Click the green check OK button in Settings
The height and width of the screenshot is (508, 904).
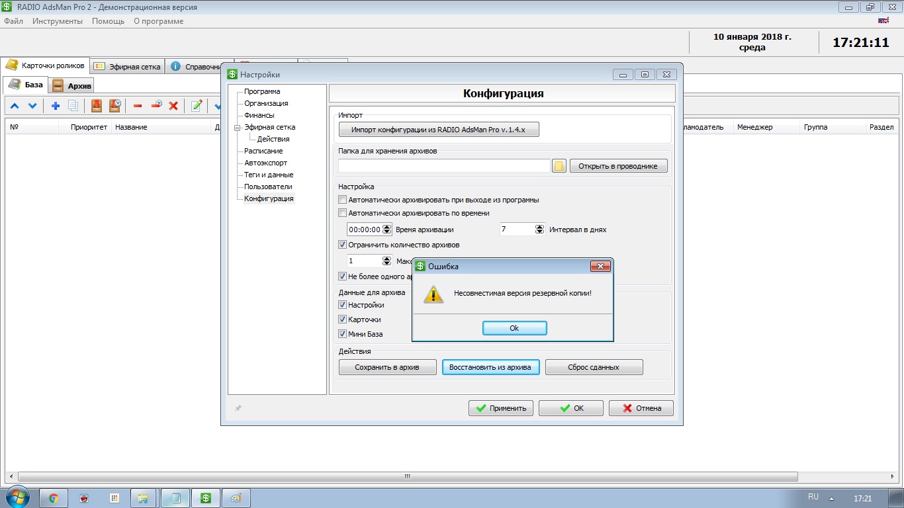point(571,408)
